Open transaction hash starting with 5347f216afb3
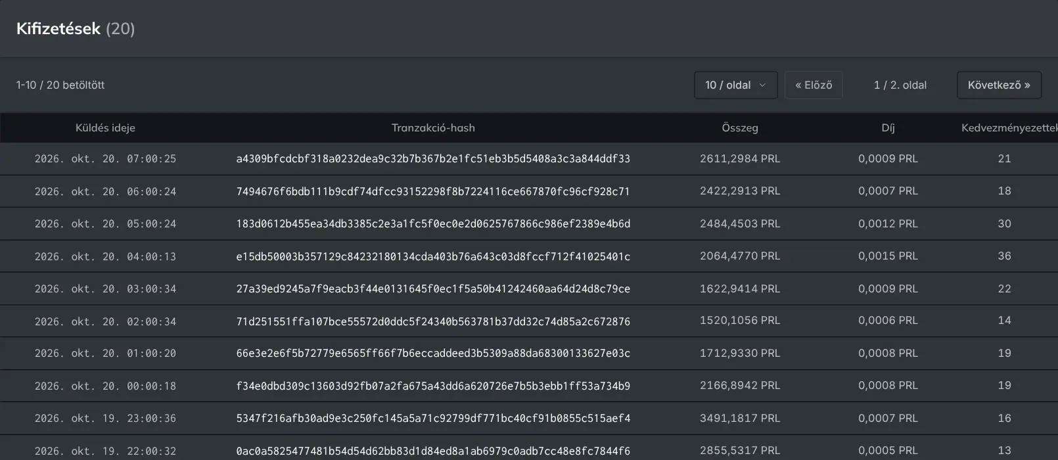Image resolution: width=1058 pixels, height=460 pixels. (433, 419)
